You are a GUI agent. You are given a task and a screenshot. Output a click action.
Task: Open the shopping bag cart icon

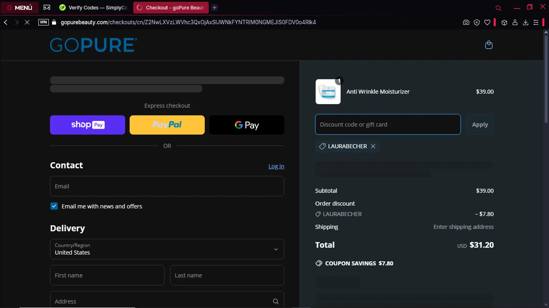click(x=489, y=45)
